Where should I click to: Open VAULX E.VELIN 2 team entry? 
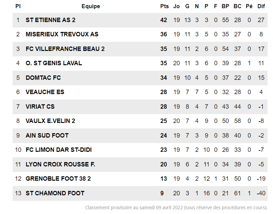coord(50,121)
